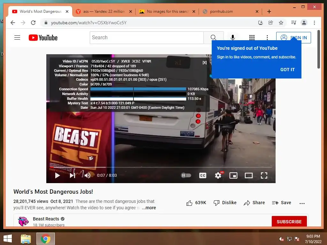Image resolution: width=327 pixels, height=245 pixels.
Task: Click the install app icon in address bar
Action: click(260, 23)
